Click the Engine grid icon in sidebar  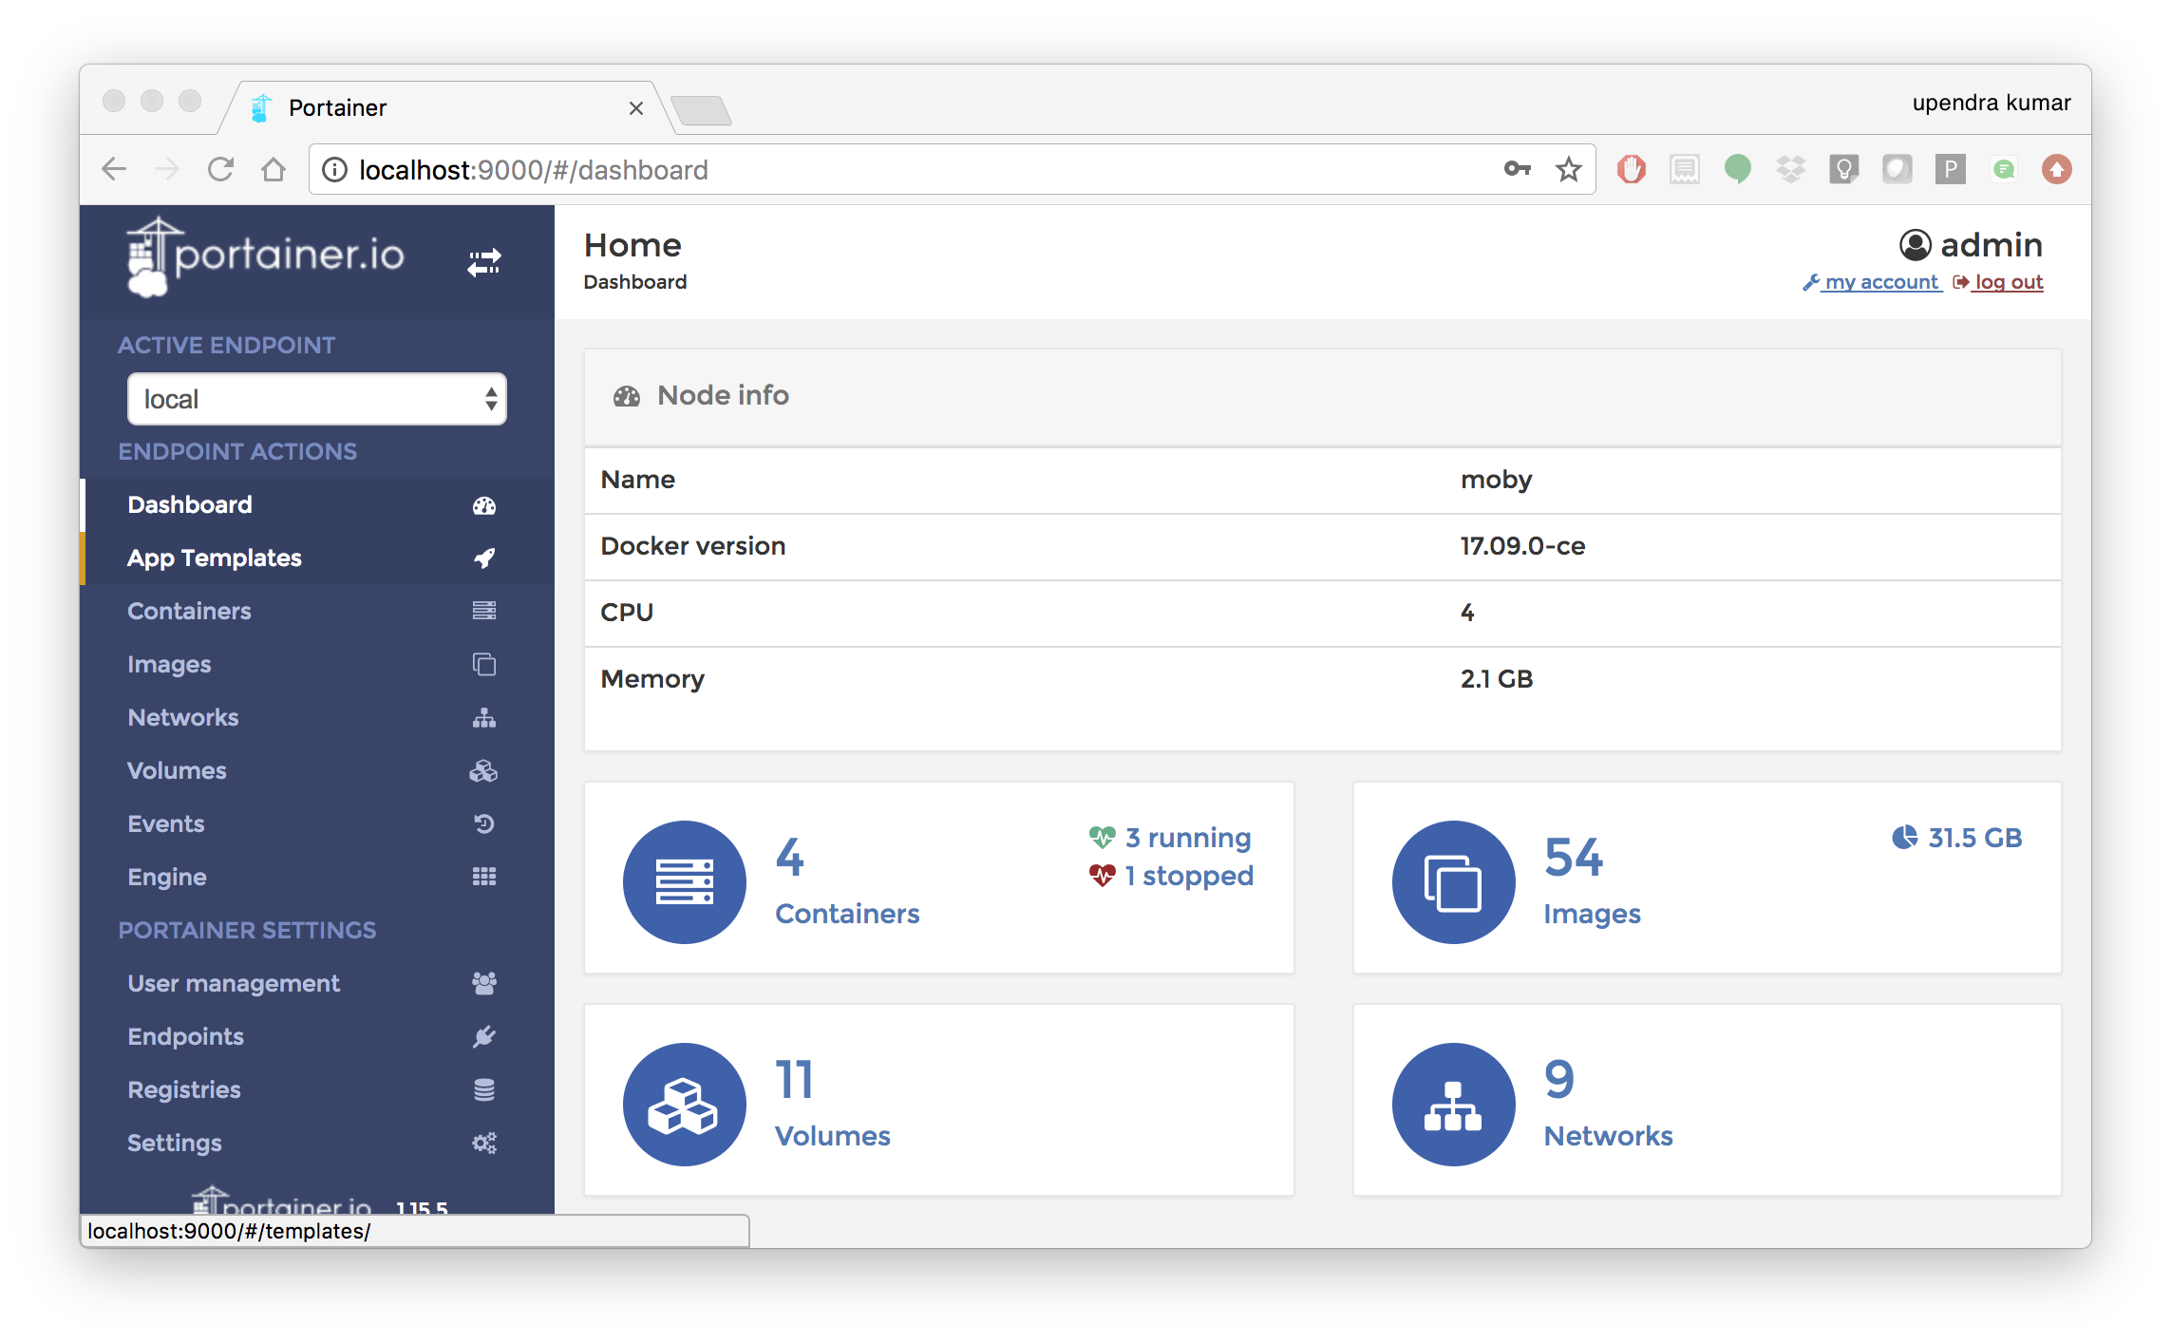(484, 877)
